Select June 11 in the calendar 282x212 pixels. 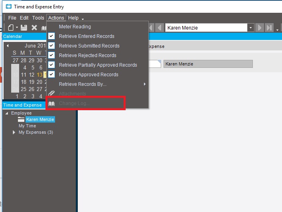tap(24, 75)
